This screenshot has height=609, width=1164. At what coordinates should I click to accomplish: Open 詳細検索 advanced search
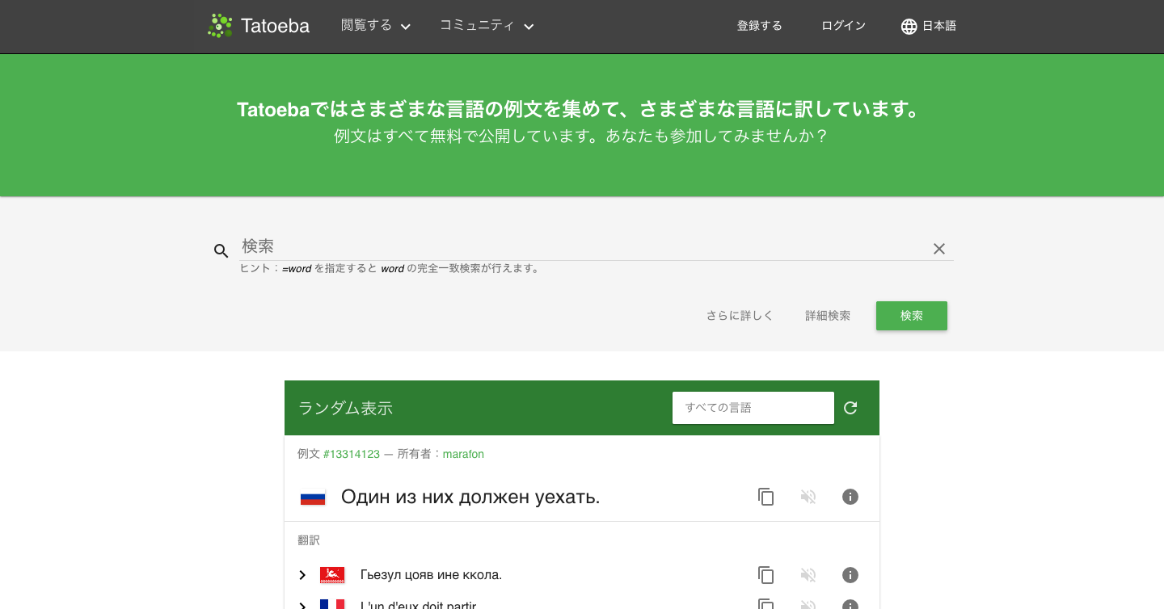pos(828,316)
